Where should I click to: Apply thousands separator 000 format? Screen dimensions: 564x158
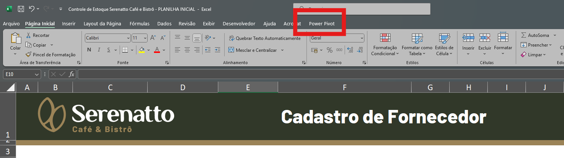pyautogui.click(x=339, y=50)
